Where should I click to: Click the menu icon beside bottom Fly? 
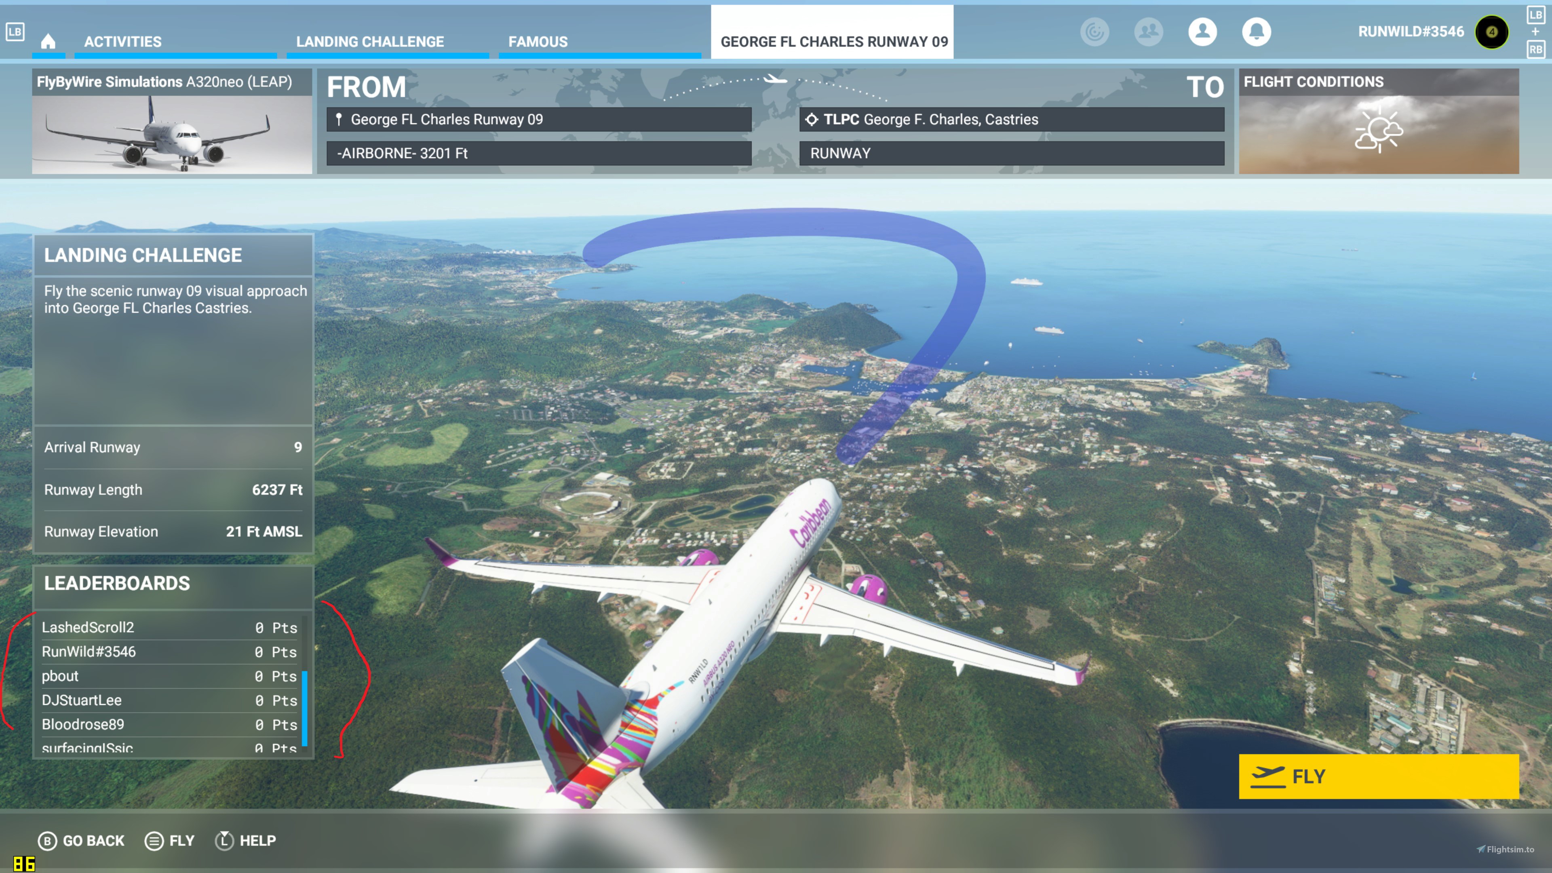154,841
